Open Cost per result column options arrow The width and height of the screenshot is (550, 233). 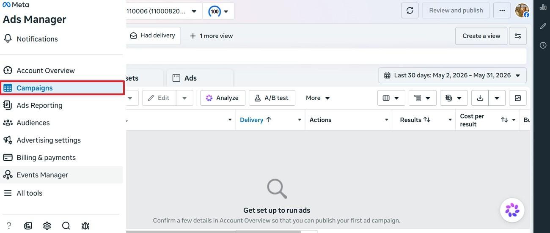(514, 120)
